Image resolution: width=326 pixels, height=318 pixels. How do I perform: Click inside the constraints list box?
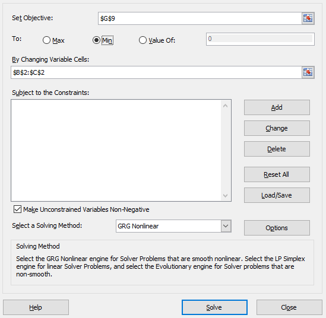(116, 150)
